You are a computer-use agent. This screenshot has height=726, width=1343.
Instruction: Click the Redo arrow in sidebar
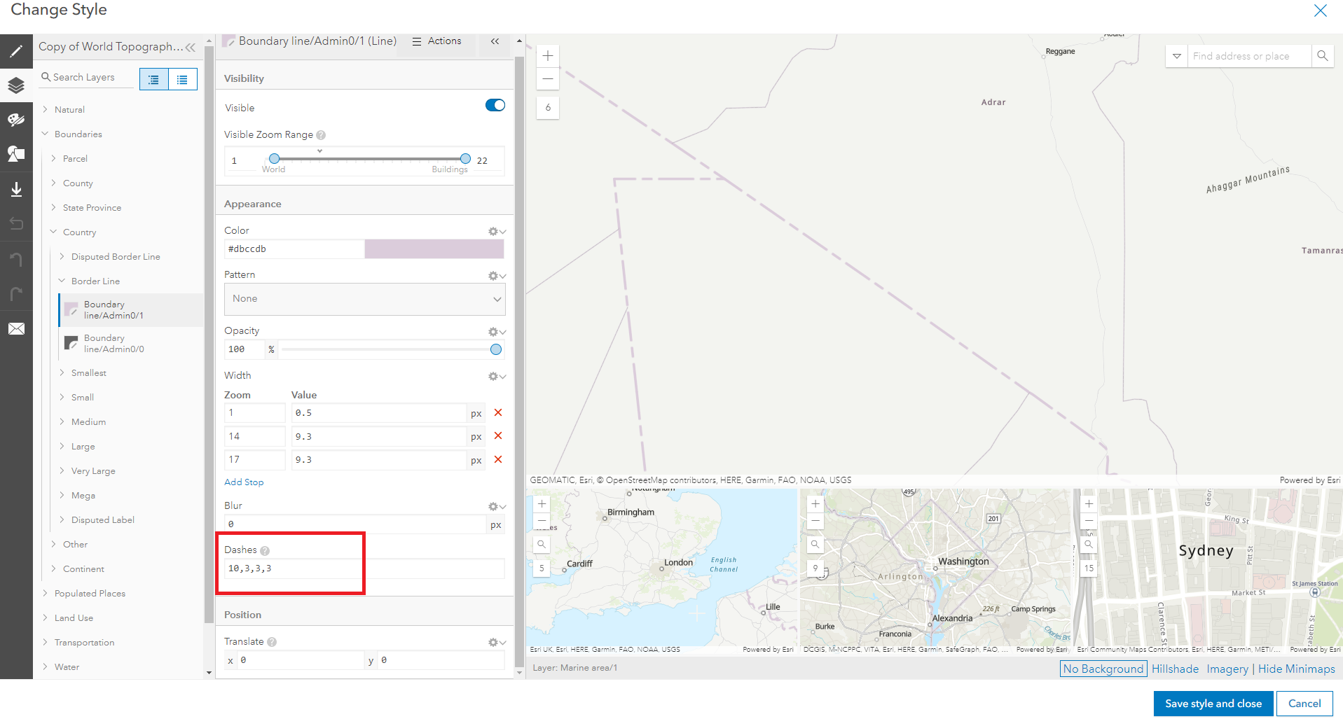[x=17, y=293]
